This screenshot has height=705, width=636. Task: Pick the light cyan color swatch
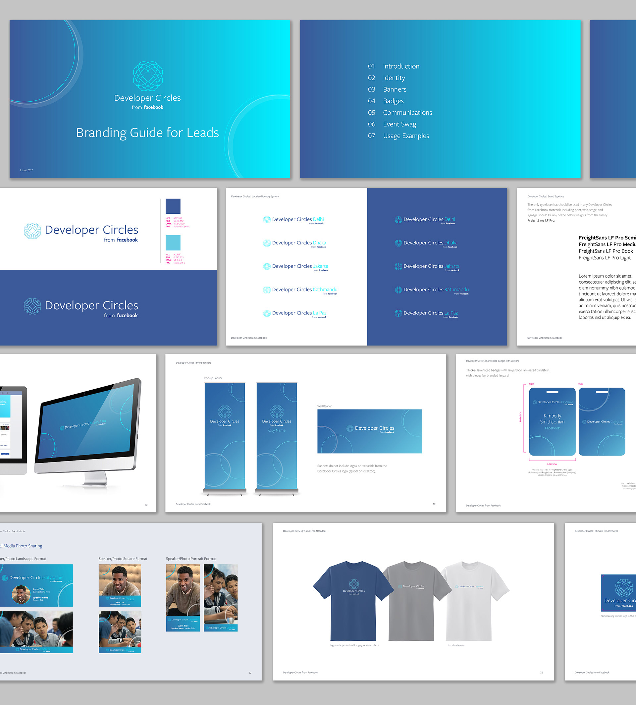[x=173, y=243]
